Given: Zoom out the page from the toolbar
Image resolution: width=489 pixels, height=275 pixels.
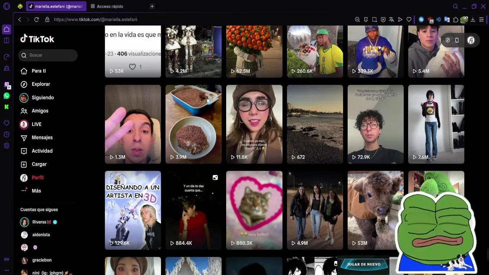Looking at the screenshot, I should click(x=357, y=19).
